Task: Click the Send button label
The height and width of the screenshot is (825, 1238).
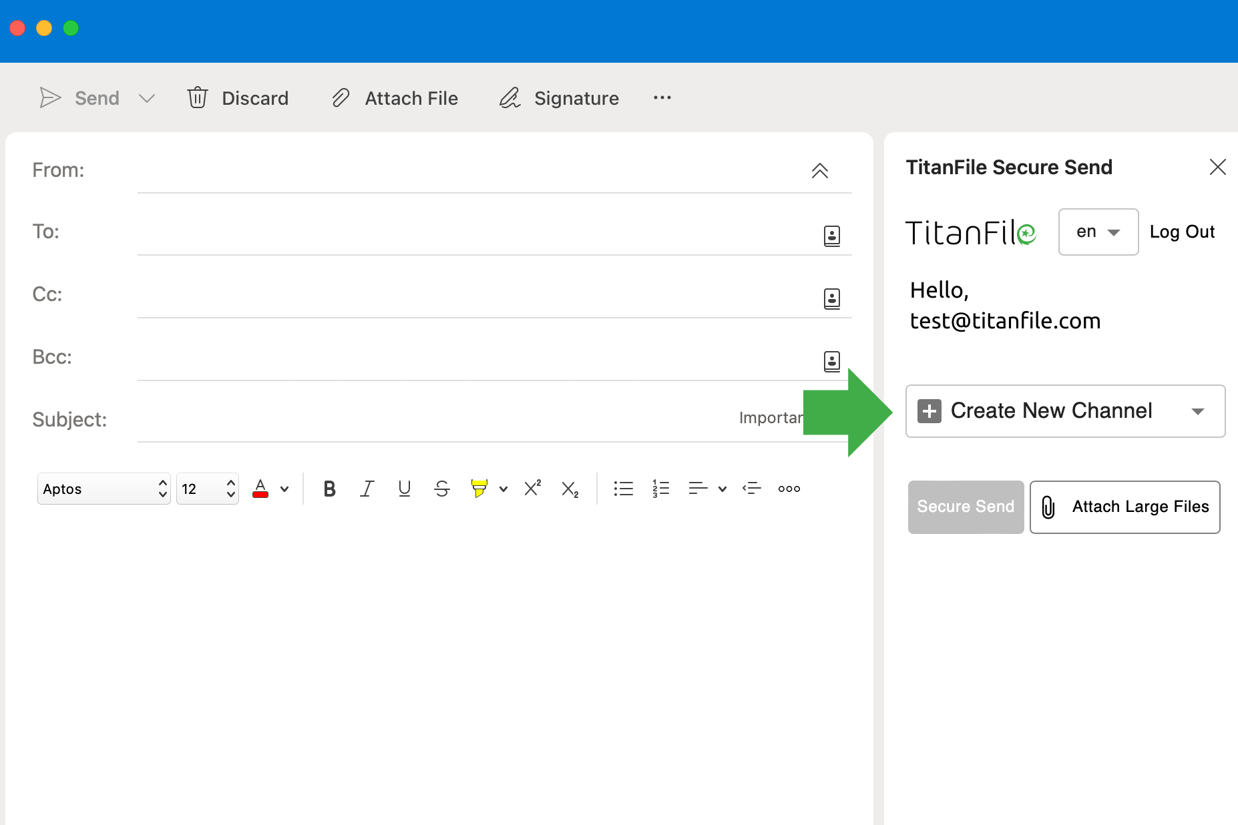Action: tap(97, 98)
